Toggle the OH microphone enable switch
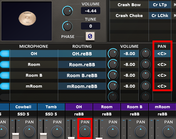This screenshot has width=176, height=139. pos(5,54)
